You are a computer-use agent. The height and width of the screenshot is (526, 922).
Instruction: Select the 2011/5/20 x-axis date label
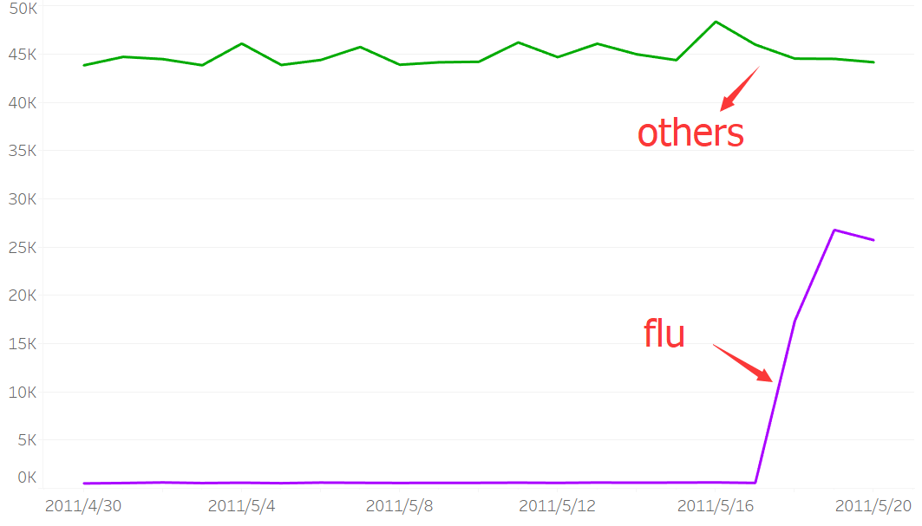coord(873,506)
